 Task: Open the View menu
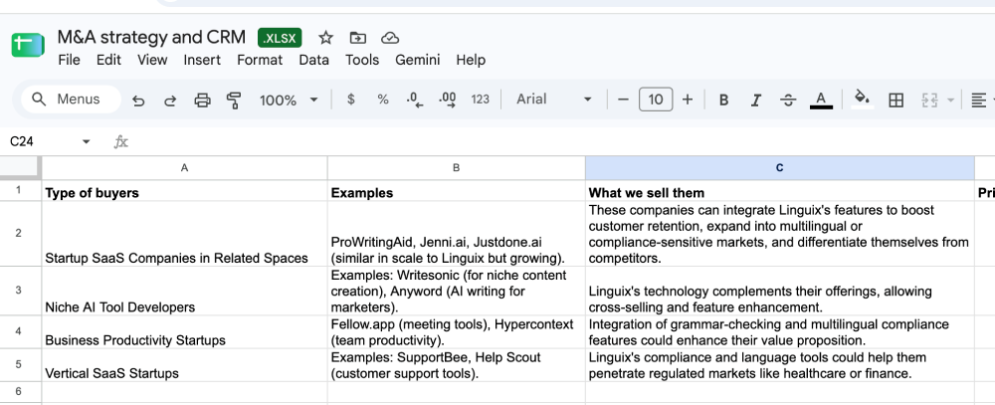(152, 60)
